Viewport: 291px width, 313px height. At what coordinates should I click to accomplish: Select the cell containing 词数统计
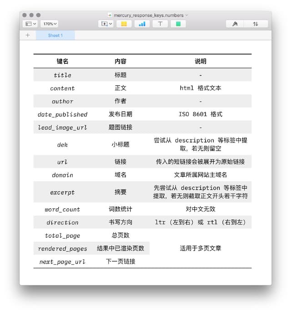(120, 209)
